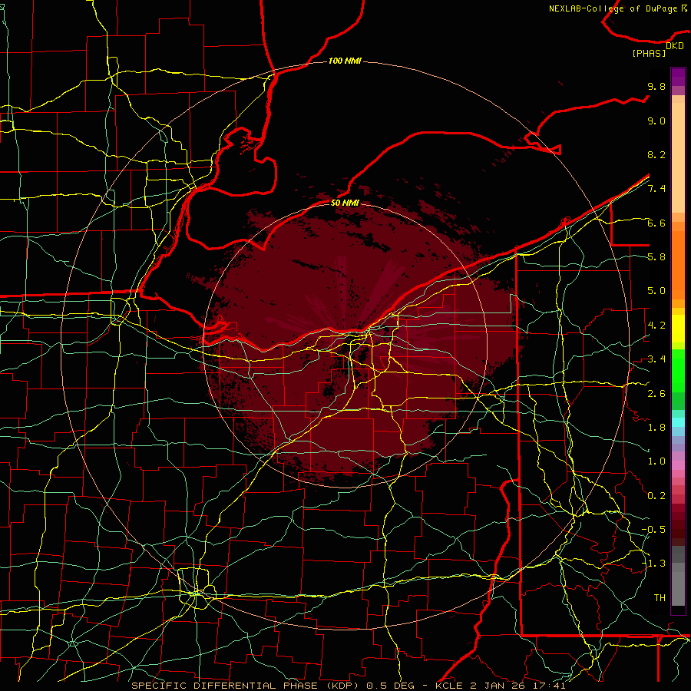Click the -0.5 scale value
The height and width of the screenshot is (691, 691).
[653, 530]
